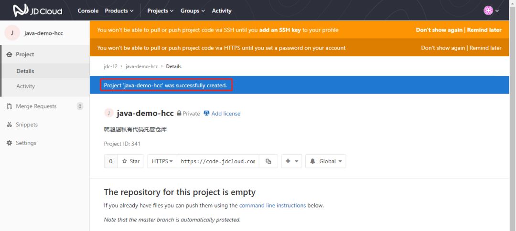The image size is (516, 231).
Task: Open the command line instructions link
Action: 272,205
